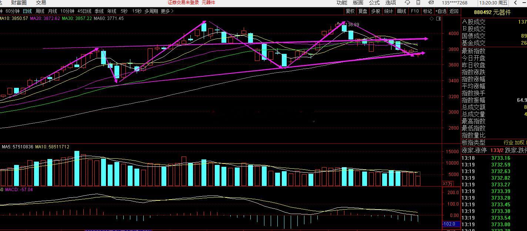Click the MA20: 3872.62 indicator label

coord(45,18)
